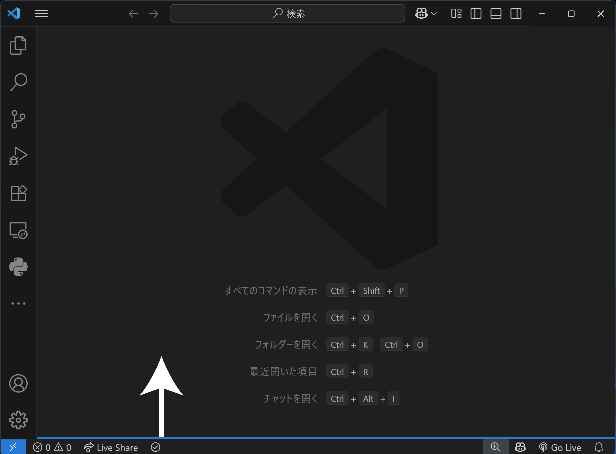Open the Python view in activity bar
616x454 pixels.
click(18, 267)
